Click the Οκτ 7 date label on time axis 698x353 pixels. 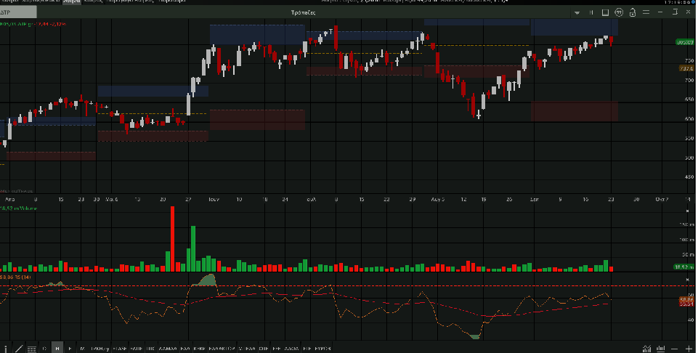[x=662, y=200]
